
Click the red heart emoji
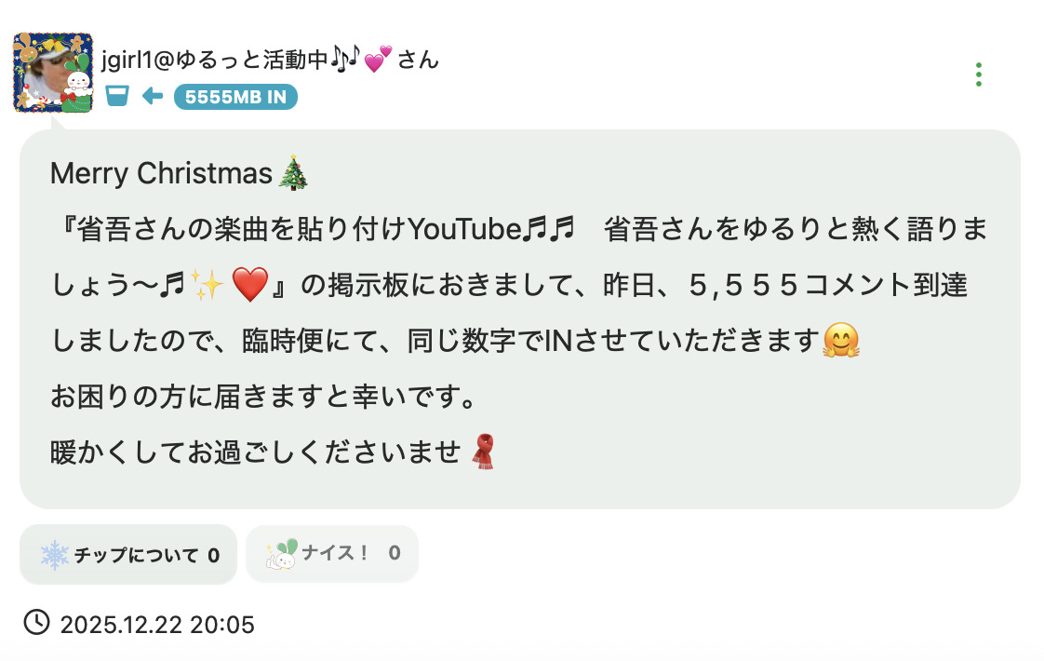click(x=250, y=285)
